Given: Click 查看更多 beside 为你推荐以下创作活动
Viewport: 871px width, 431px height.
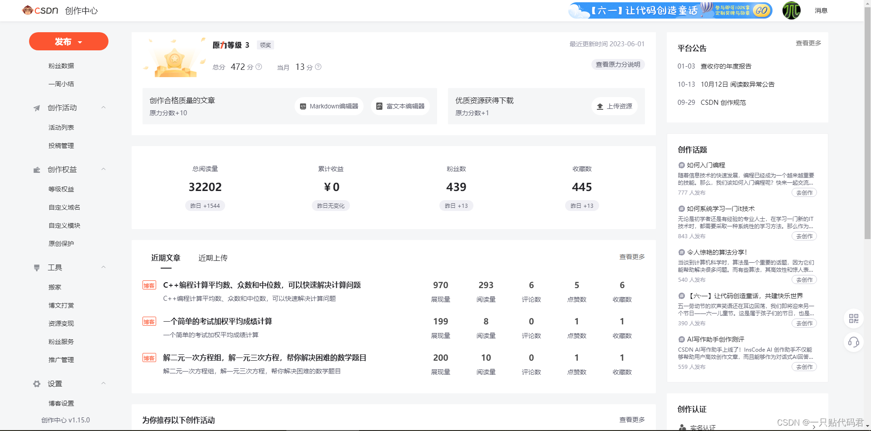Looking at the screenshot, I should tap(632, 420).
